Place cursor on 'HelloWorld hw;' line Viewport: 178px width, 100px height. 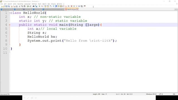pyautogui.click(x=42, y=37)
